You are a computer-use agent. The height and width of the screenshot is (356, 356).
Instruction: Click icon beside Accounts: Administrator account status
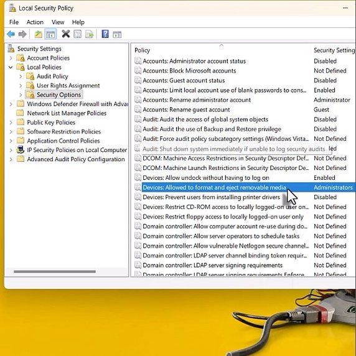tap(138, 61)
